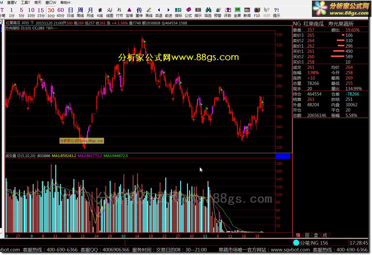The height and width of the screenshot is (255, 372).
Task: Click the MA1:859243.2 volume average label
Action: (x=64, y=156)
